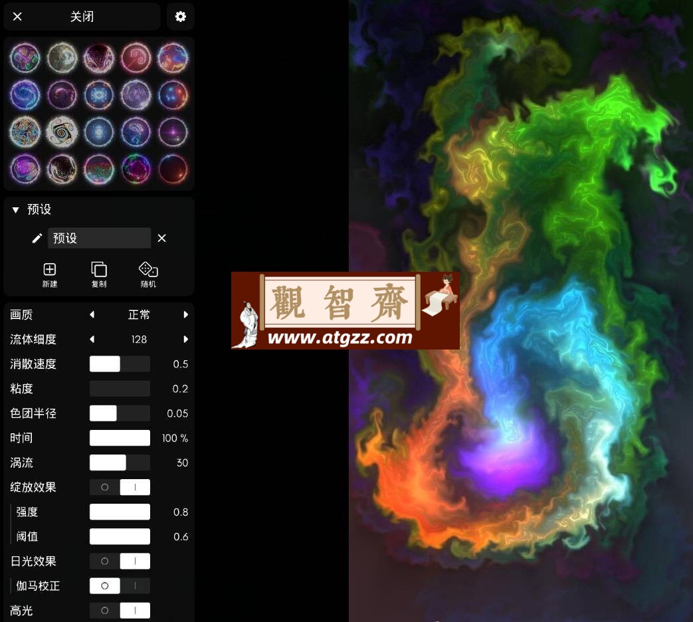Close the panel with the X icon
Image resolution: width=693 pixels, height=622 pixels.
click(x=17, y=17)
